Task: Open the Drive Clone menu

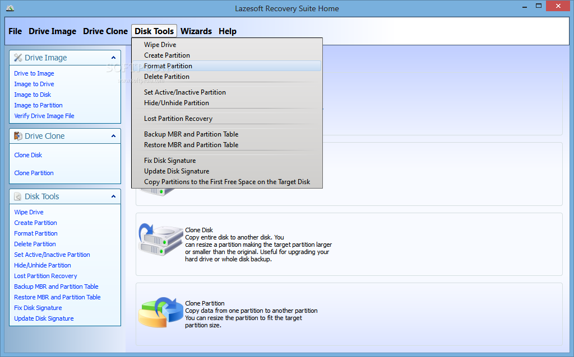Action: click(105, 31)
